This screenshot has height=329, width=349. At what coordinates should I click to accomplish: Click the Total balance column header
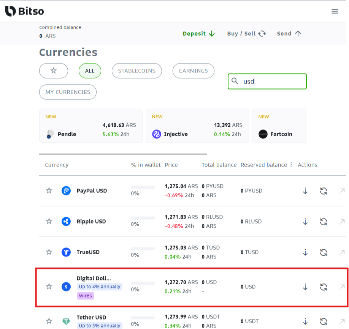[219, 165]
